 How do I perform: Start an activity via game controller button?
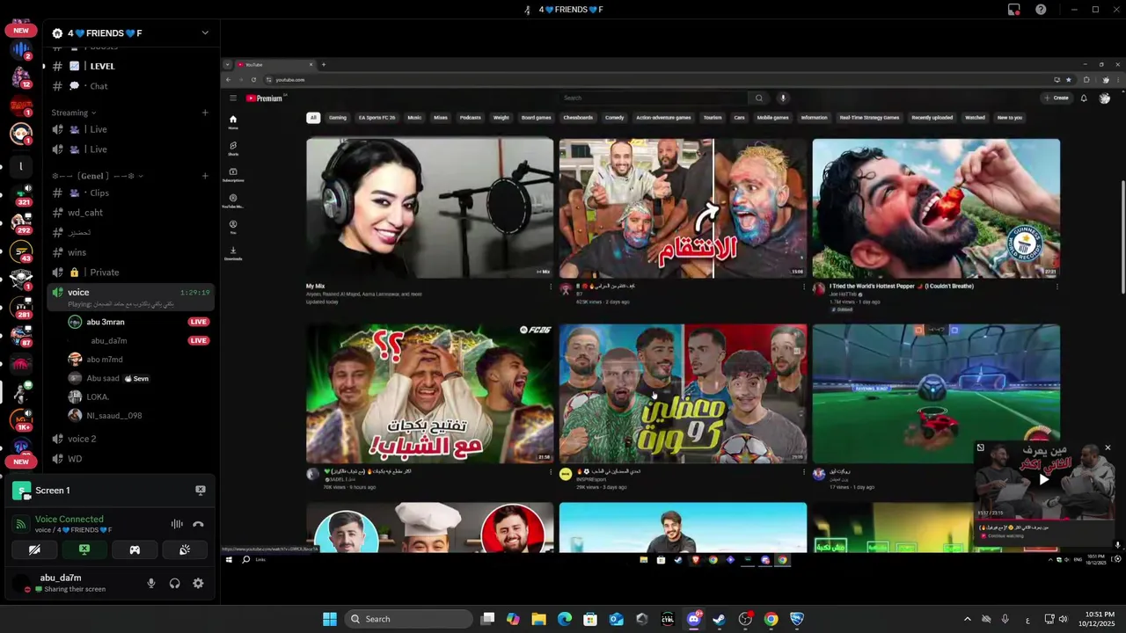pyautogui.click(x=135, y=549)
